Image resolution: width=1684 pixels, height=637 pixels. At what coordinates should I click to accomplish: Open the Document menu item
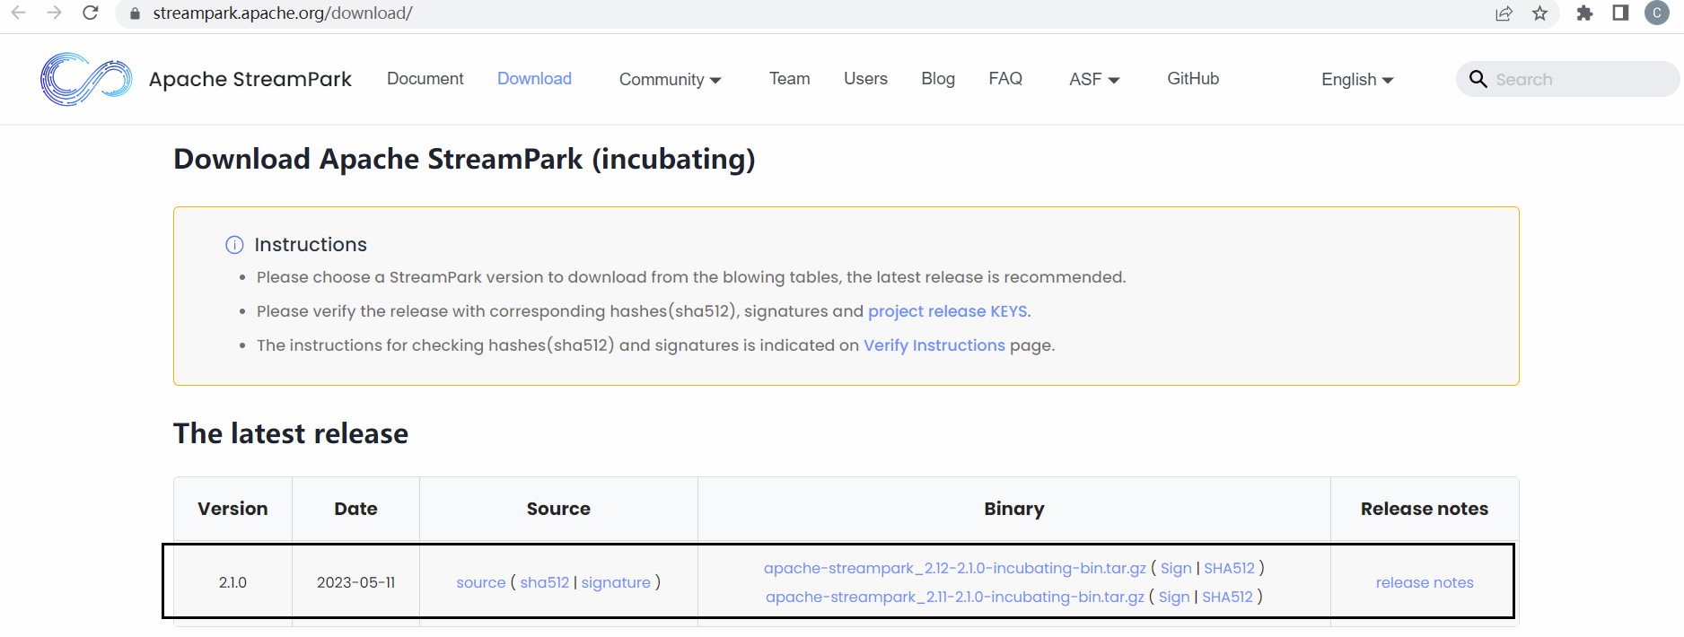coord(425,79)
